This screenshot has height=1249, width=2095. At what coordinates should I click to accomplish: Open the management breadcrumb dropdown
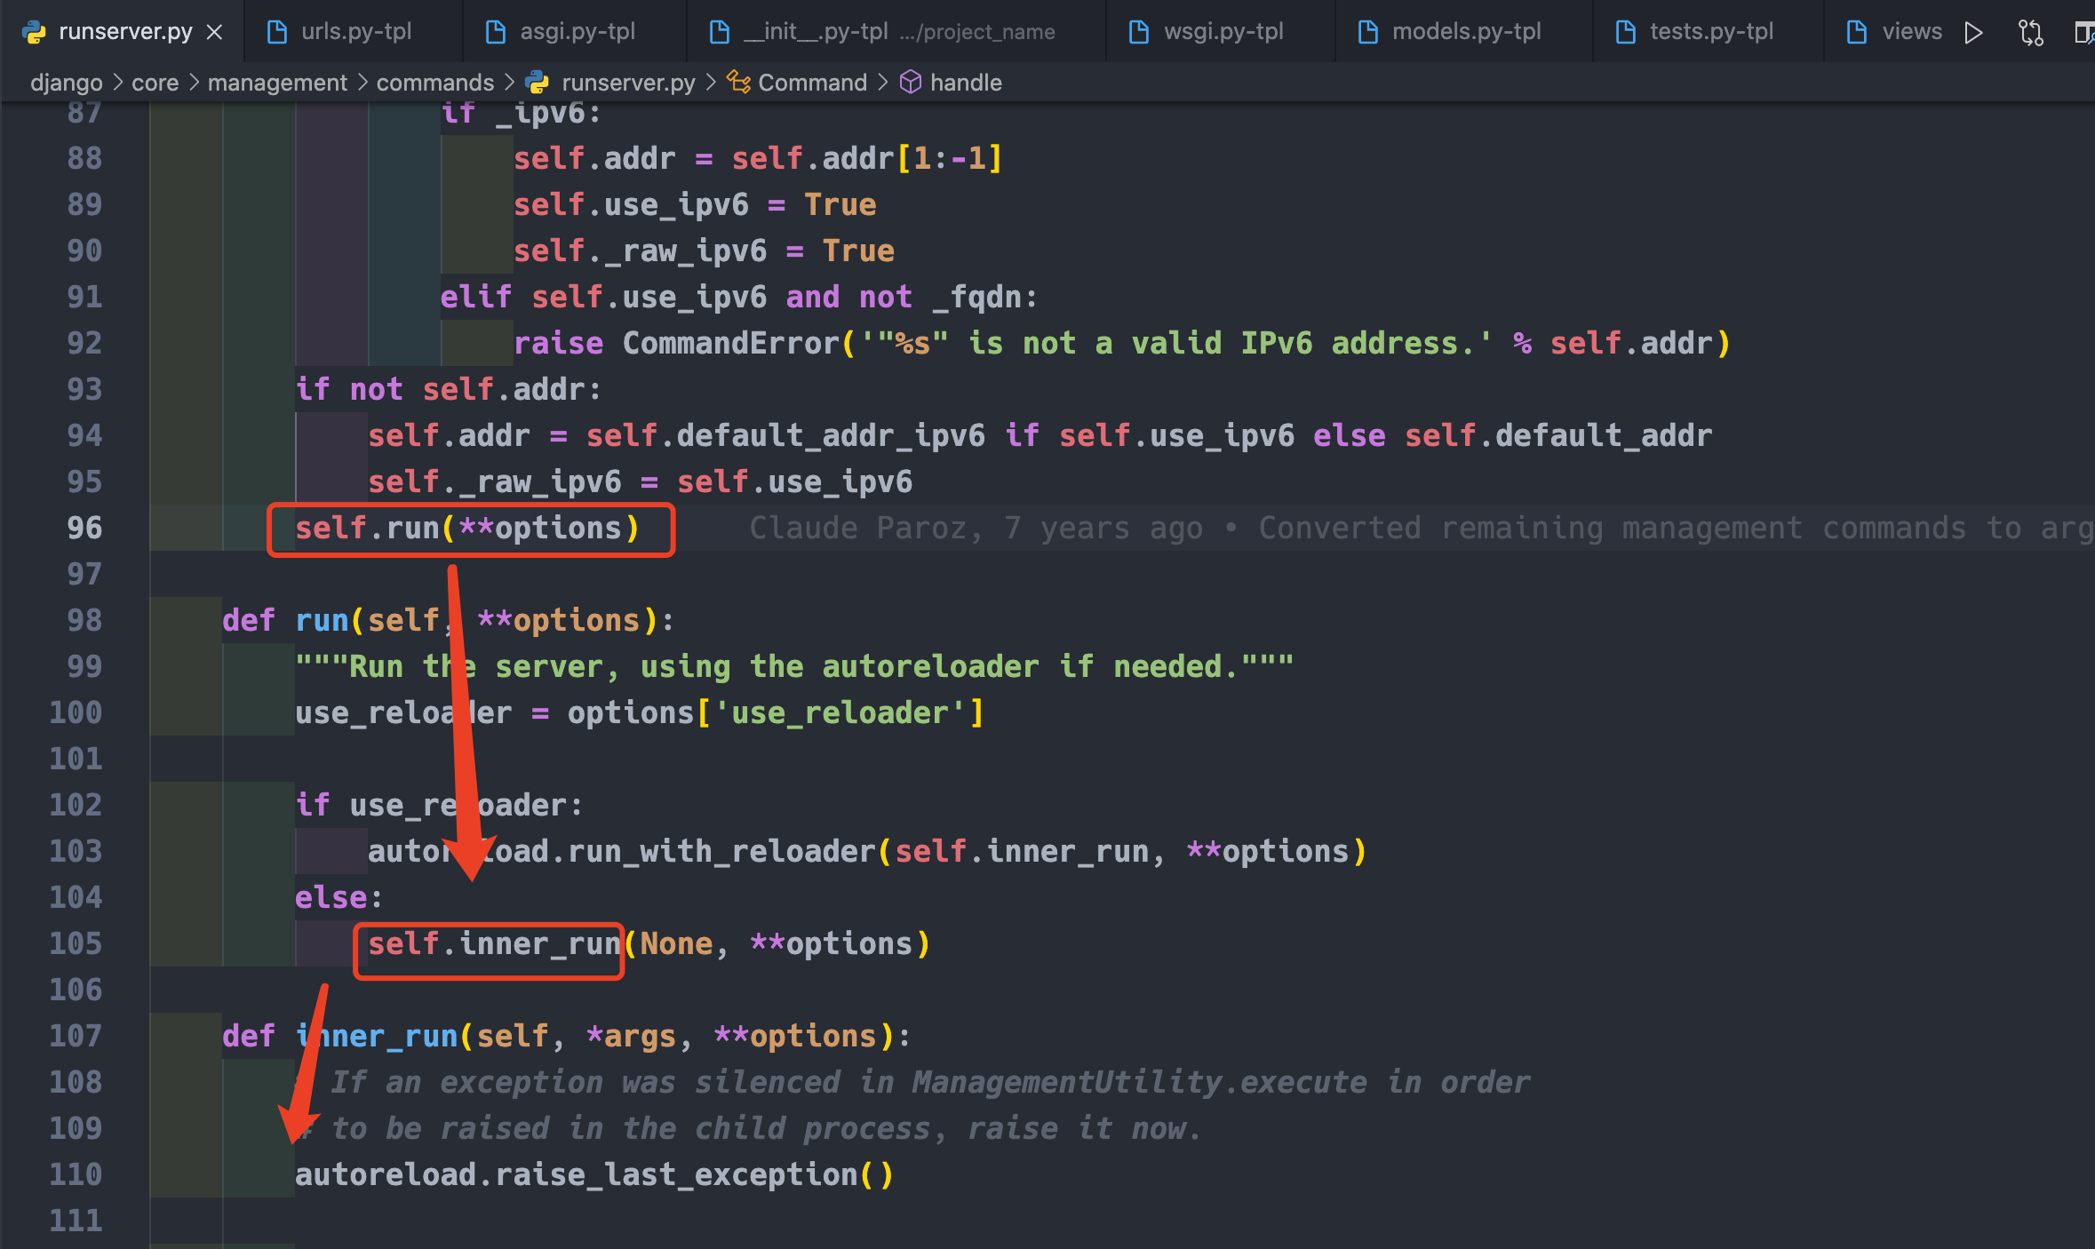coord(277,83)
